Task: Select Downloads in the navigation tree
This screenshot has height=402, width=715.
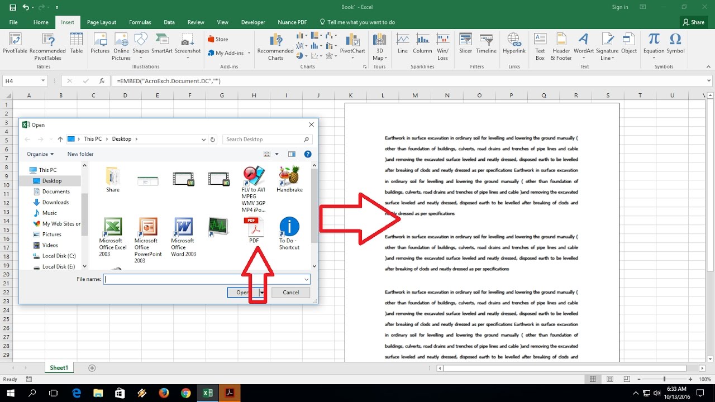Action: (55, 202)
